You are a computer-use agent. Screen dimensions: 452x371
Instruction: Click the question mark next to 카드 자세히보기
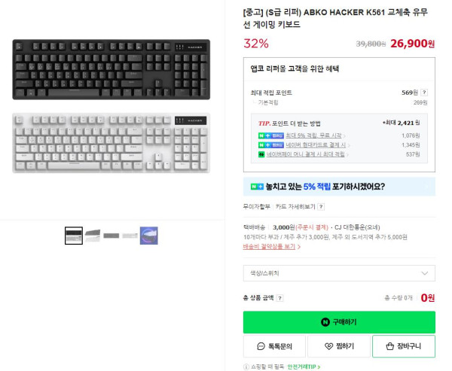pos(321,206)
